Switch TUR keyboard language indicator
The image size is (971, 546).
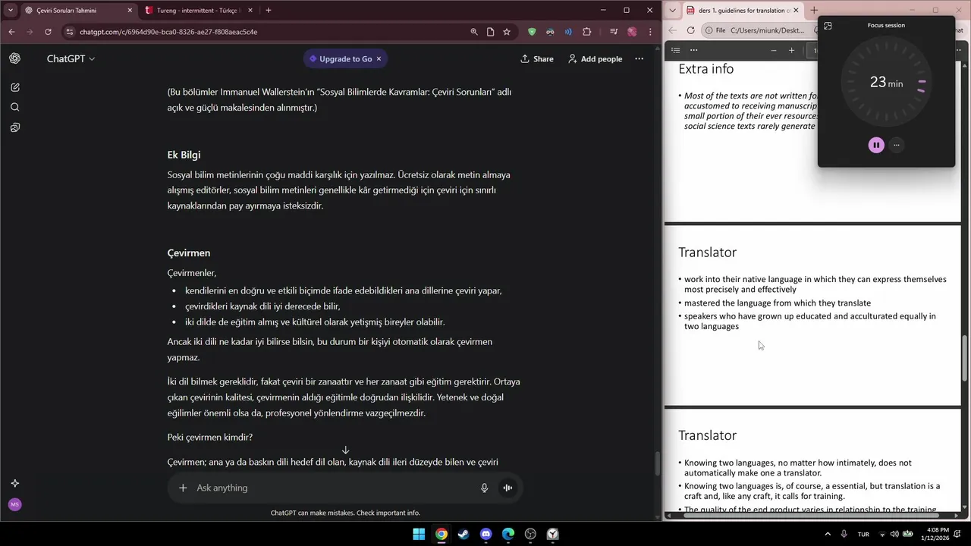point(863,534)
